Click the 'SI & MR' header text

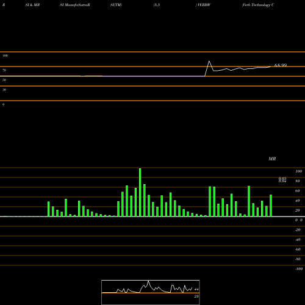pos(32,5)
